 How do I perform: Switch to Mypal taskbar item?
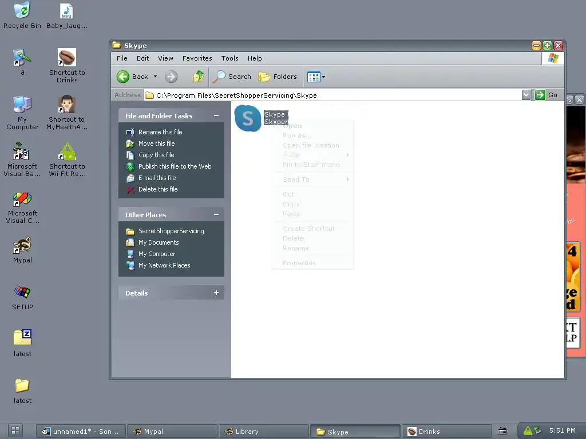172,431
